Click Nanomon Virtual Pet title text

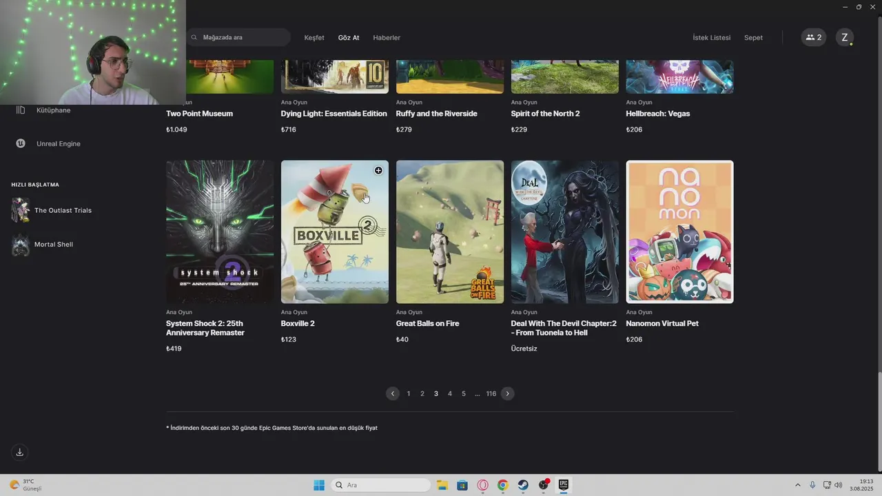[x=662, y=324]
